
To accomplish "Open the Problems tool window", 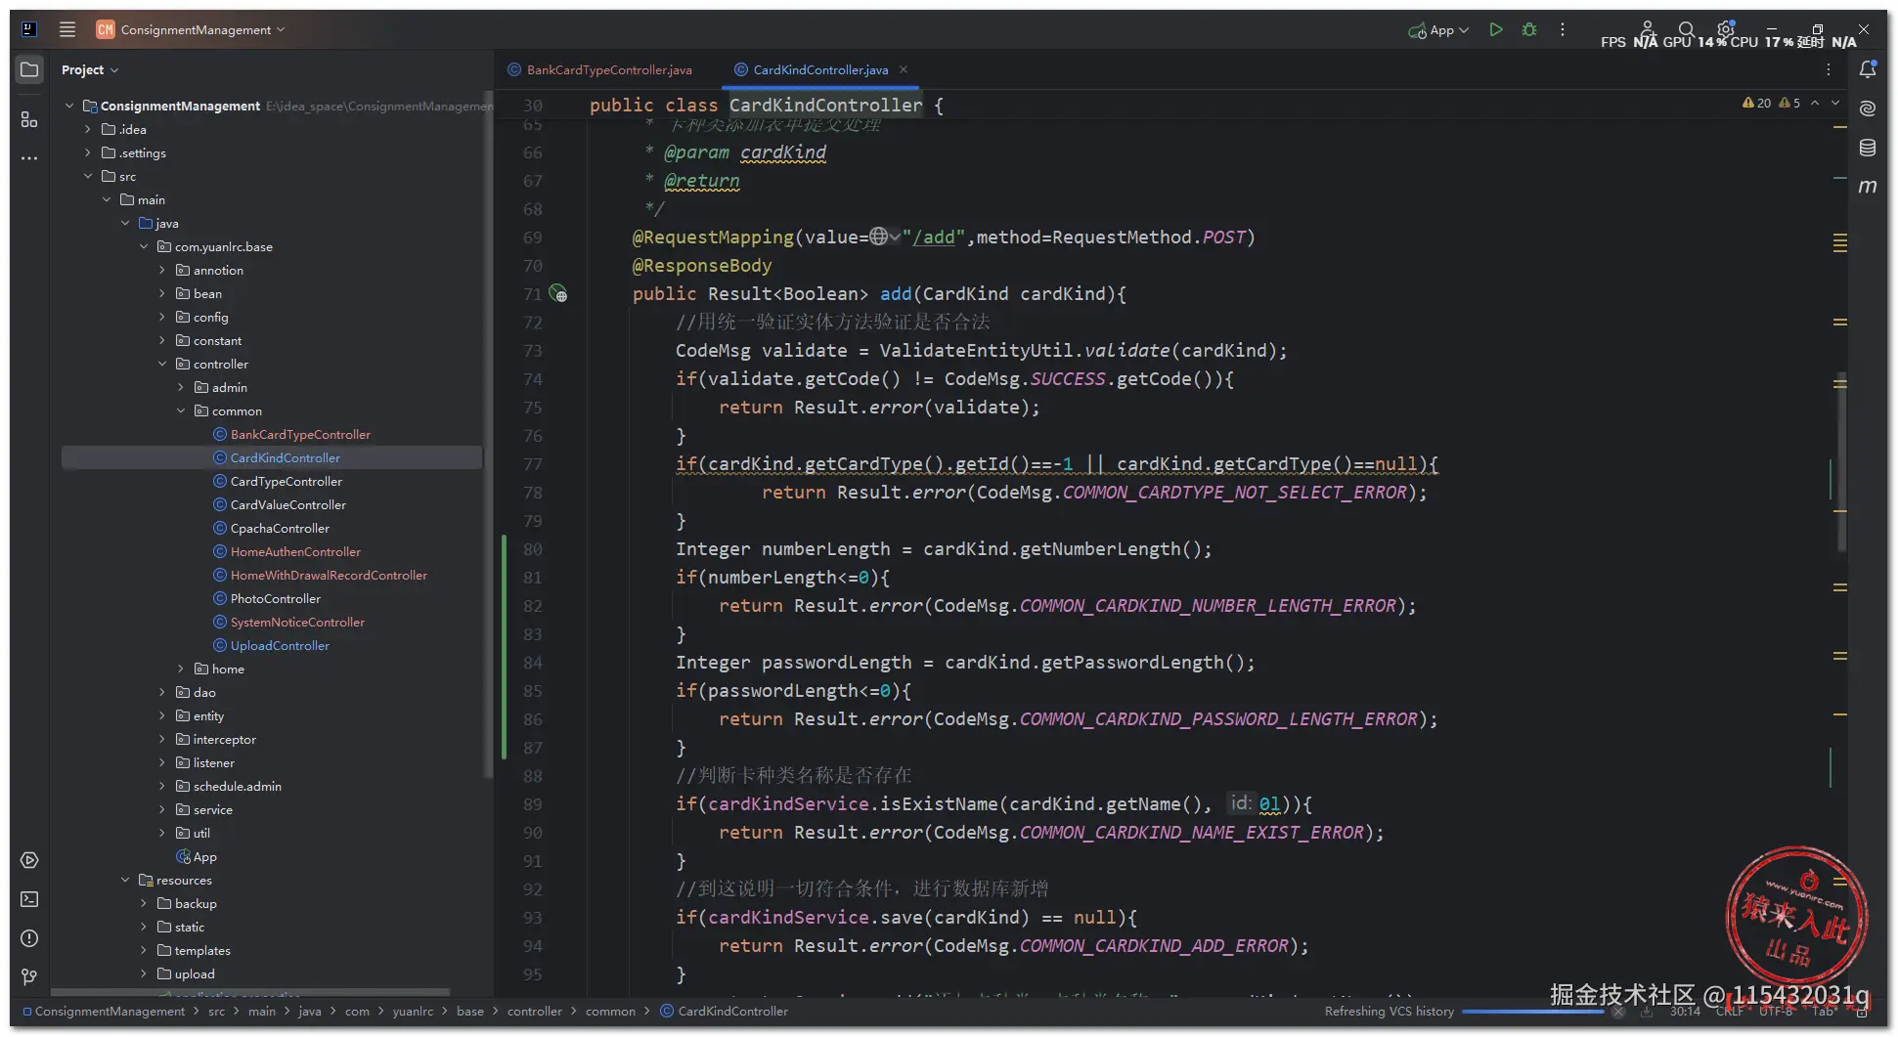I will [x=29, y=938].
